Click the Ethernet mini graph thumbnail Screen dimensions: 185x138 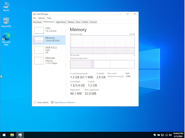click(39, 61)
